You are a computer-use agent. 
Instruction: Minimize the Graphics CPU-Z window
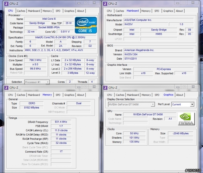point(178,87)
